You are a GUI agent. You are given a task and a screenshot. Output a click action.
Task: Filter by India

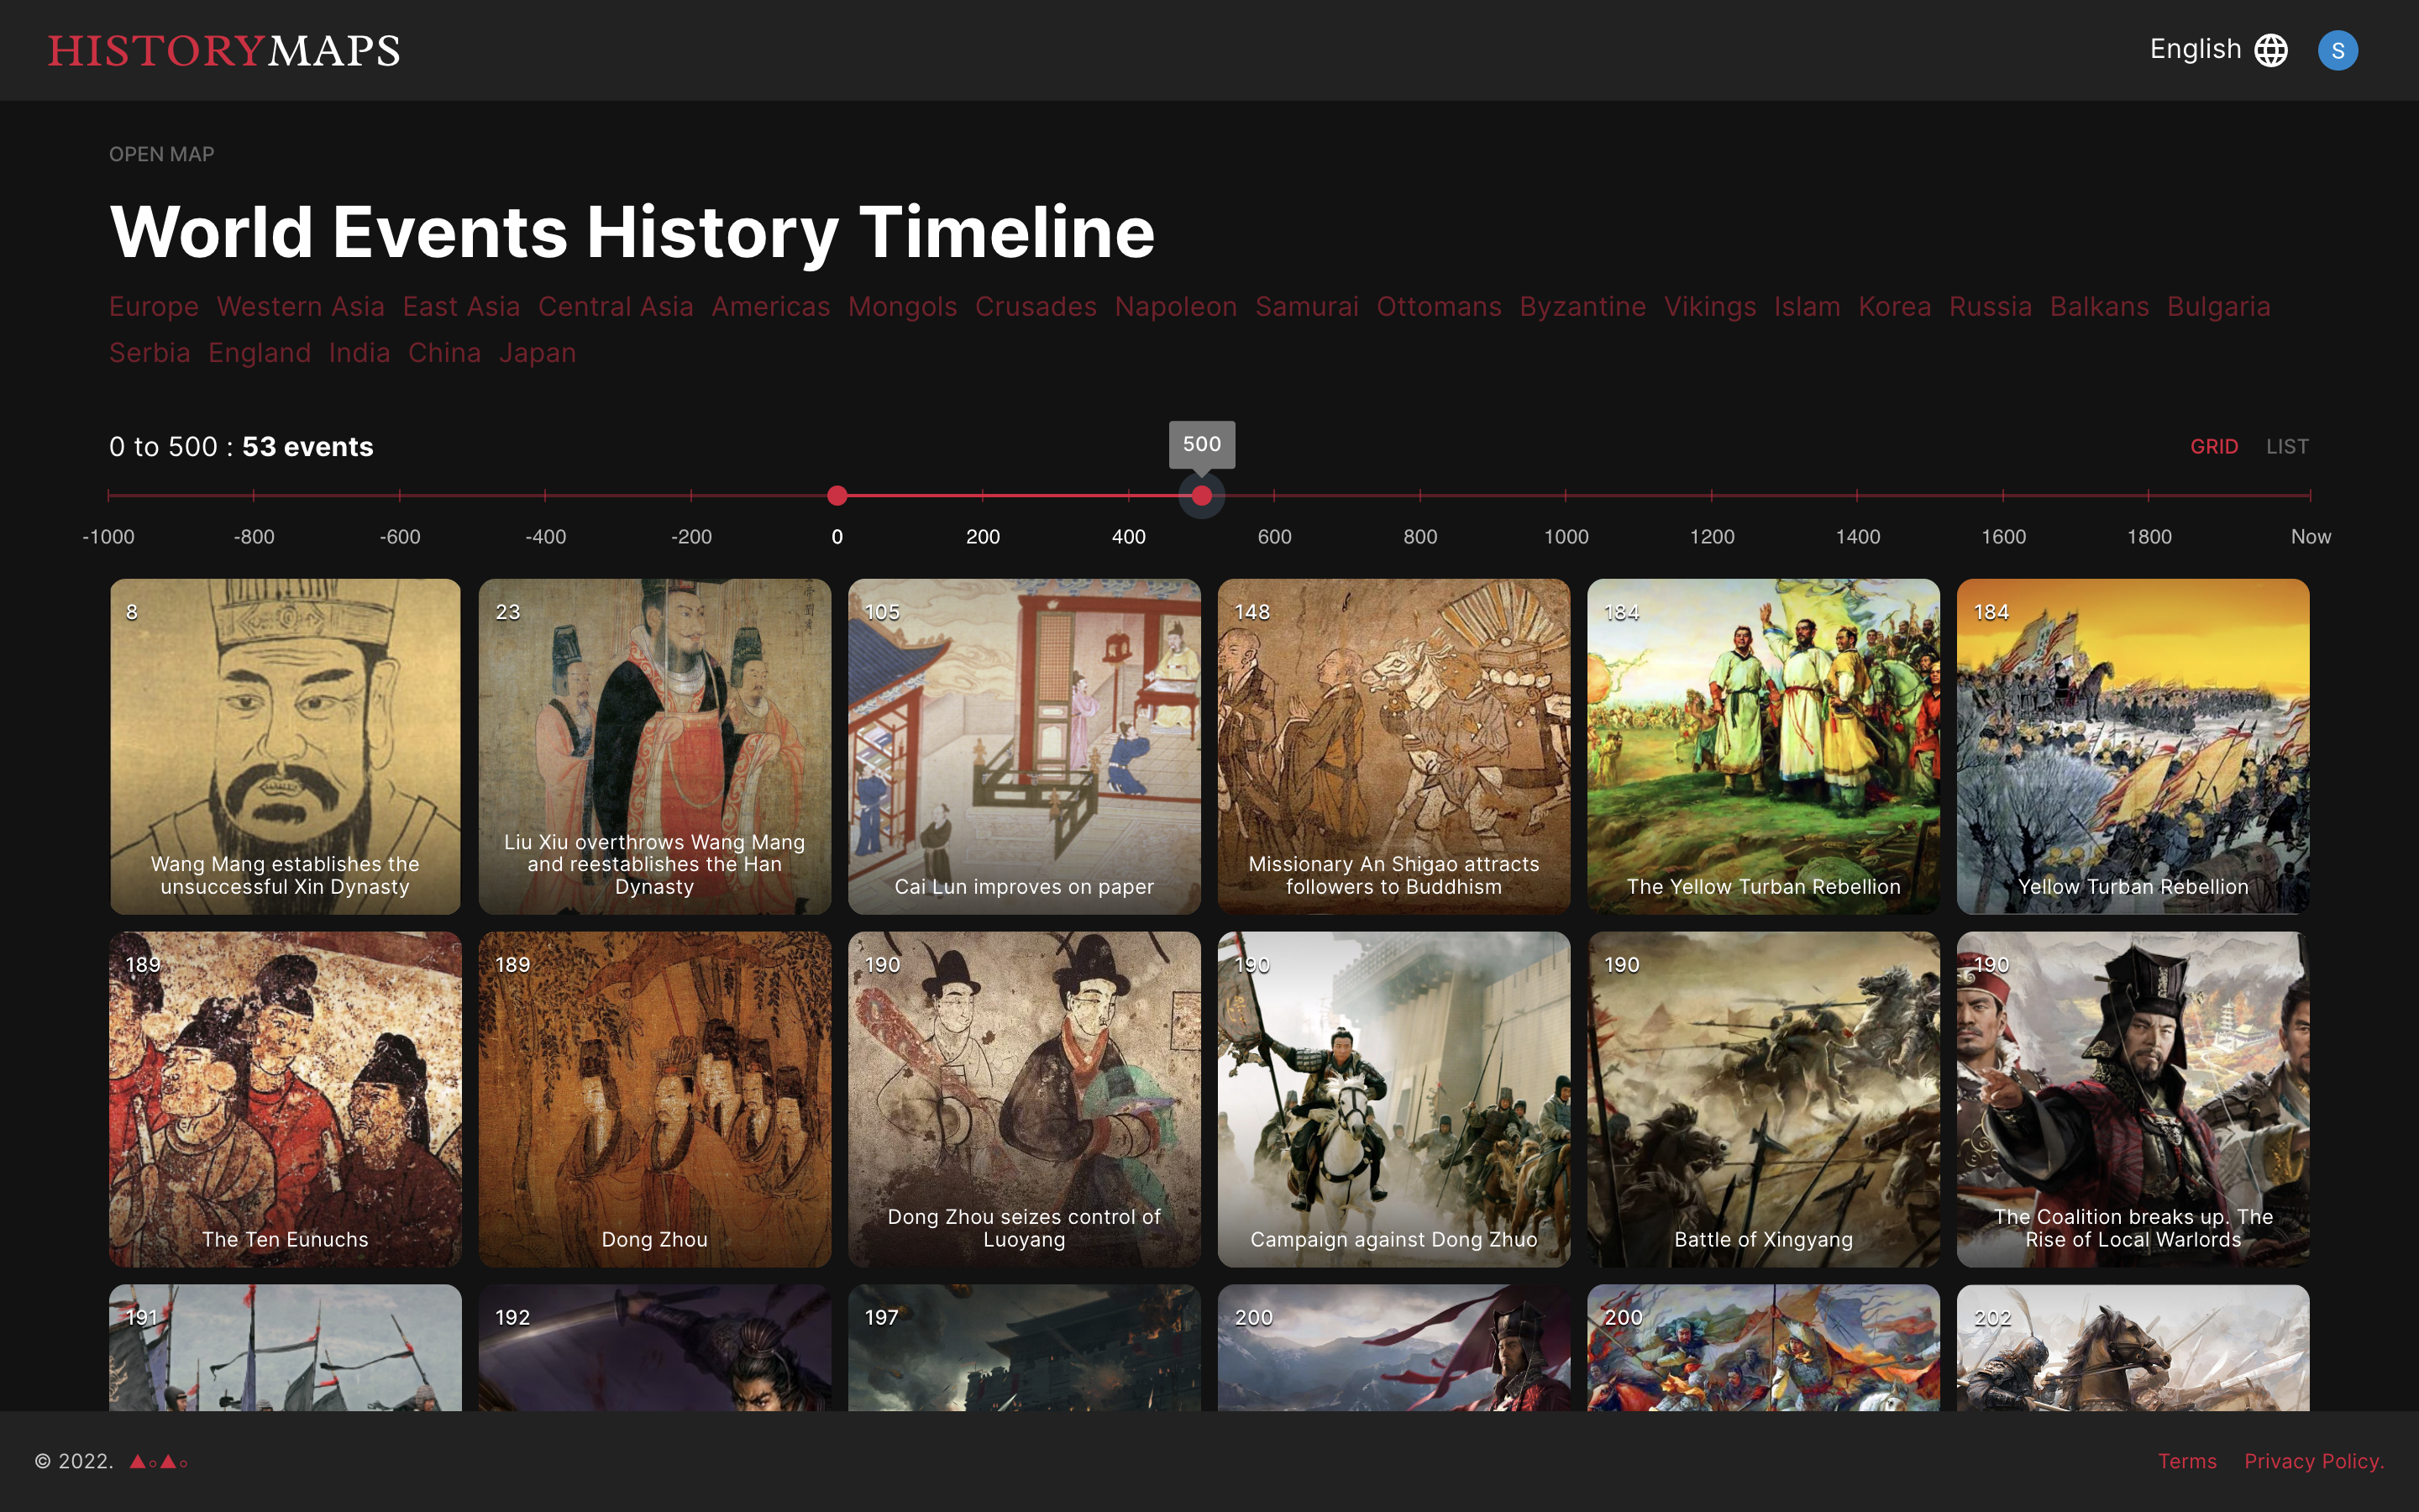359,353
